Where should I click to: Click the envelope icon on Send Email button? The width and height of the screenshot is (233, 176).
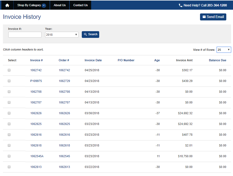click(x=205, y=17)
